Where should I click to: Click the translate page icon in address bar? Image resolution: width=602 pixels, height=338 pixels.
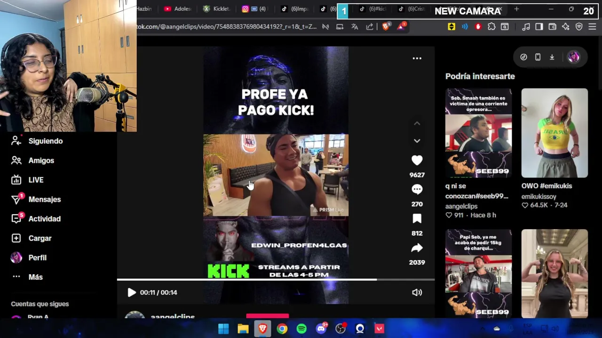tap(355, 27)
